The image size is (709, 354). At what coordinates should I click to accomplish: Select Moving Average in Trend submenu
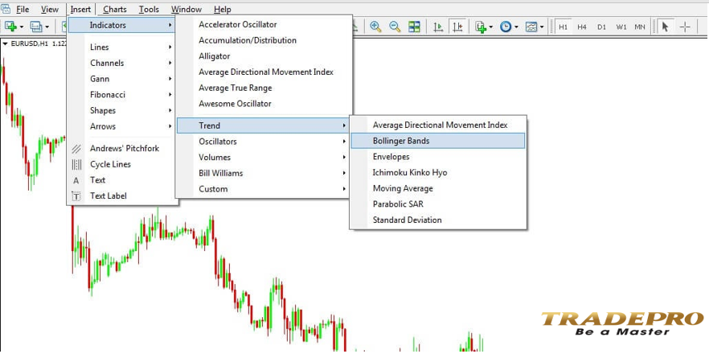[437, 188]
